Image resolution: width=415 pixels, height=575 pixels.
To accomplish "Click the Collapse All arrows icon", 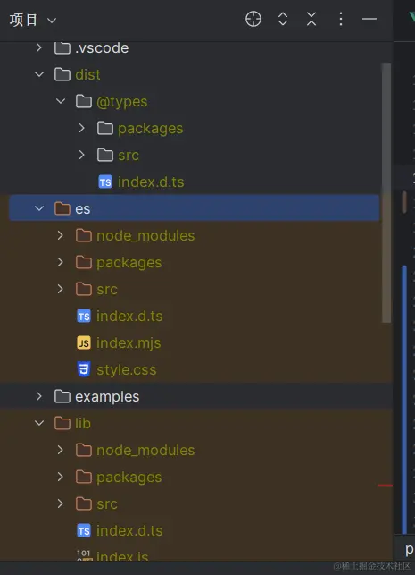I will coord(311,19).
